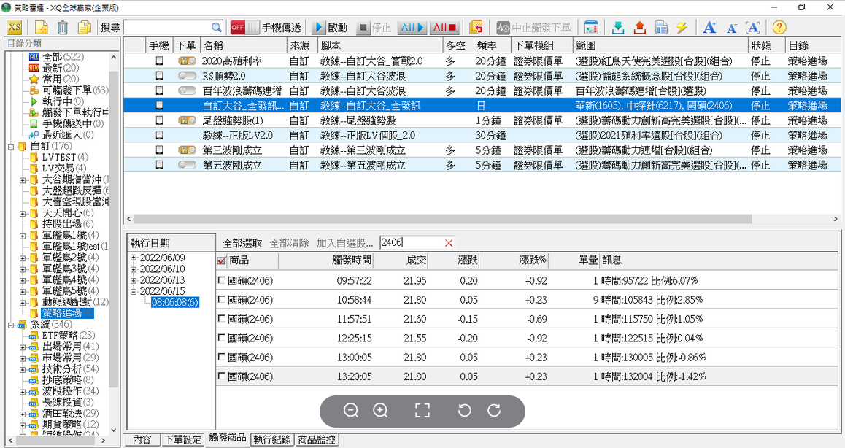Open the 下單設定 tab
The width and height of the screenshot is (845, 448).
click(x=182, y=440)
